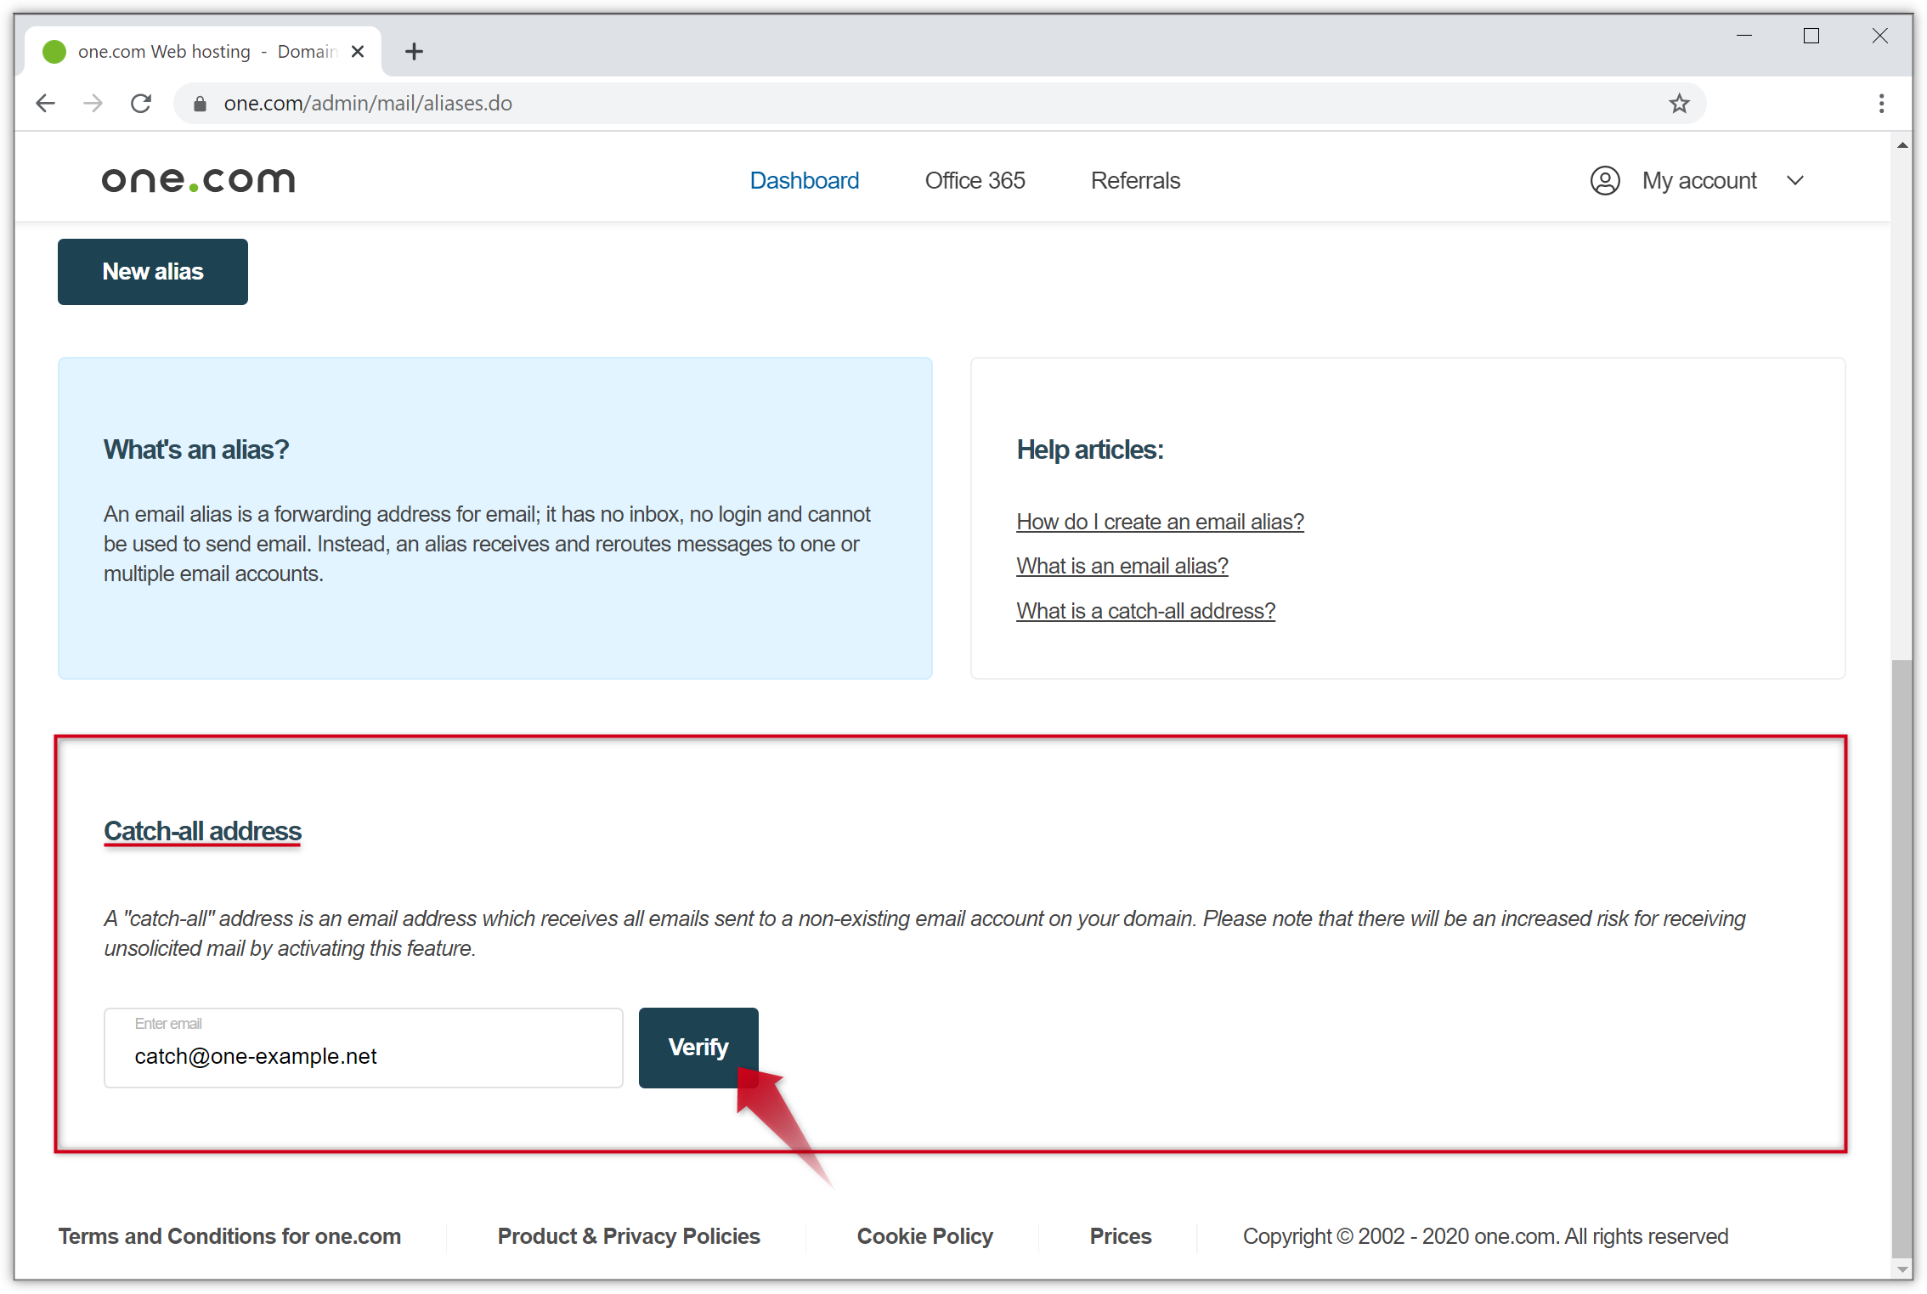Click the Referrals menu item
Image resolution: width=1927 pixels, height=1294 pixels.
(x=1136, y=180)
